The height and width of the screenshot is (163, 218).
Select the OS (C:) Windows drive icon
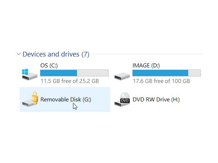(30, 75)
